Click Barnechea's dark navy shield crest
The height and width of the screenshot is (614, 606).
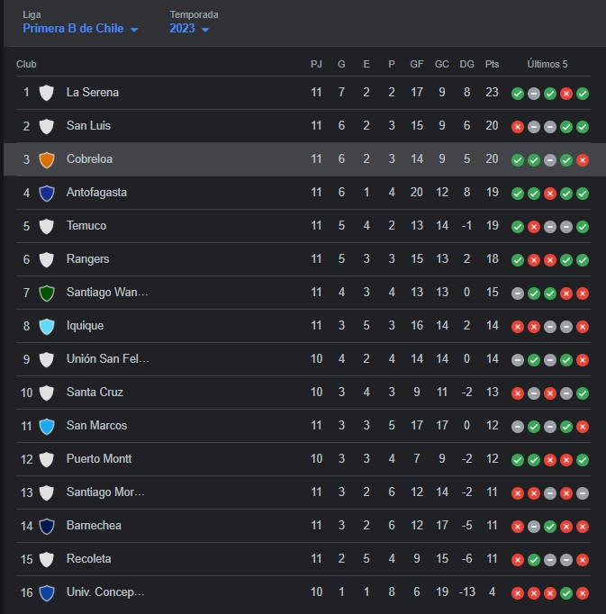[47, 526]
